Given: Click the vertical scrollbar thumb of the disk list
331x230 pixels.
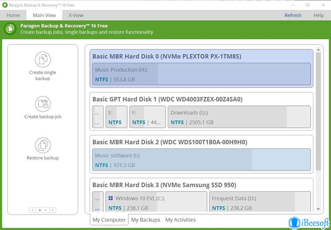Looking at the screenshot, I should (x=318, y=111).
